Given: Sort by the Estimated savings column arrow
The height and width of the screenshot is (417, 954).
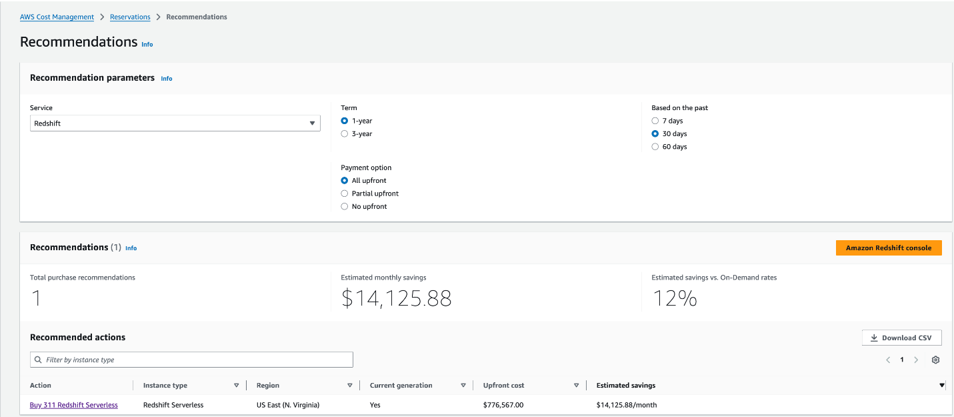Looking at the screenshot, I should (942, 385).
